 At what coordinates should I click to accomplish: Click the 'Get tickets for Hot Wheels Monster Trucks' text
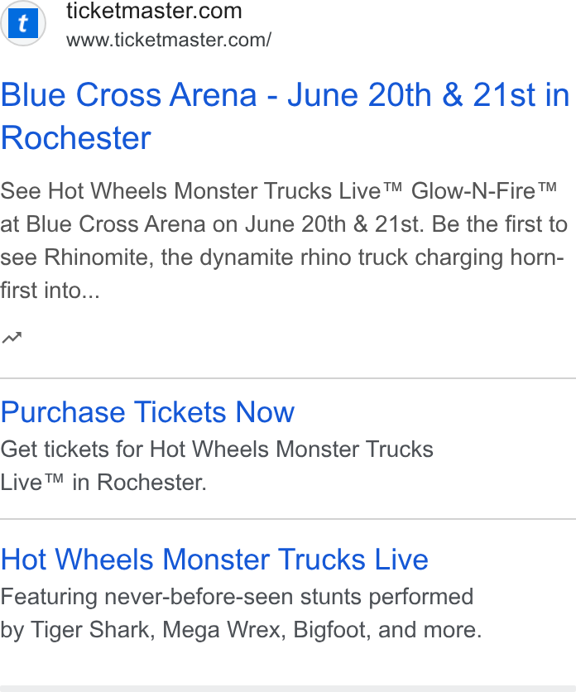[217, 449]
